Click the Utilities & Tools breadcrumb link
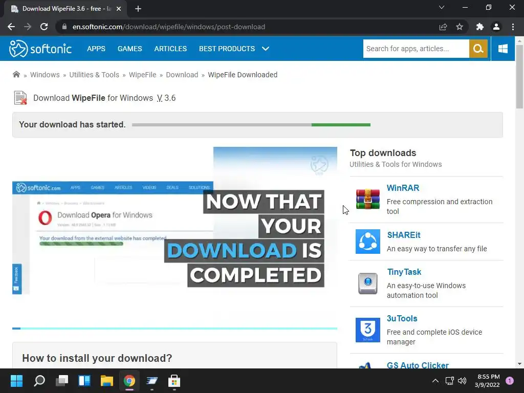524x393 pixels. pyautogui.click(x=94, y=75)
